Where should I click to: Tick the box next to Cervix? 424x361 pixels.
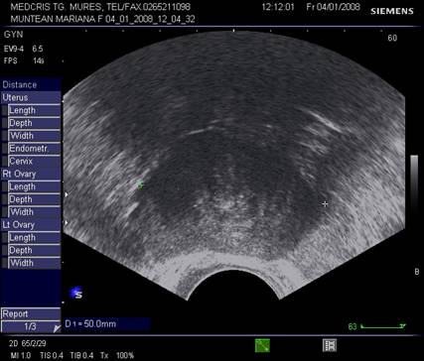click(x=4, y=161)
